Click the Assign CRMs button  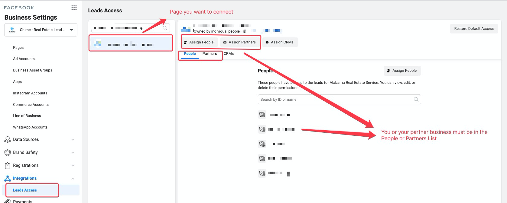point(280,42)
